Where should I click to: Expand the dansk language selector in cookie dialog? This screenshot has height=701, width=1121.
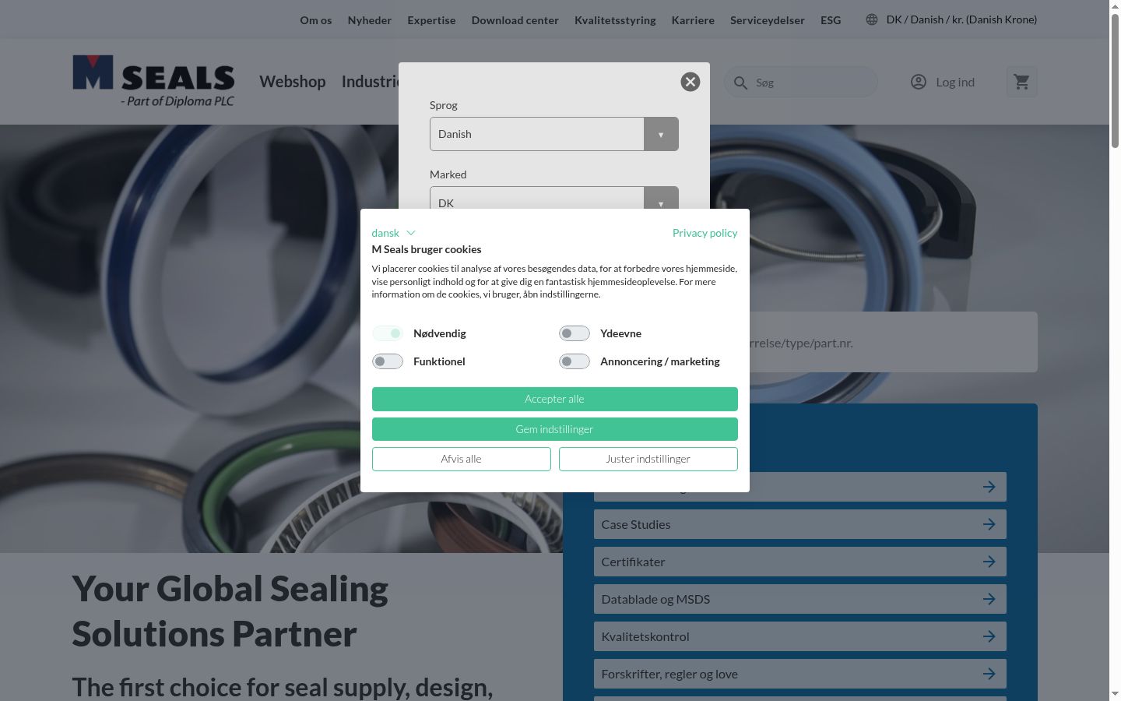[393, 233]
